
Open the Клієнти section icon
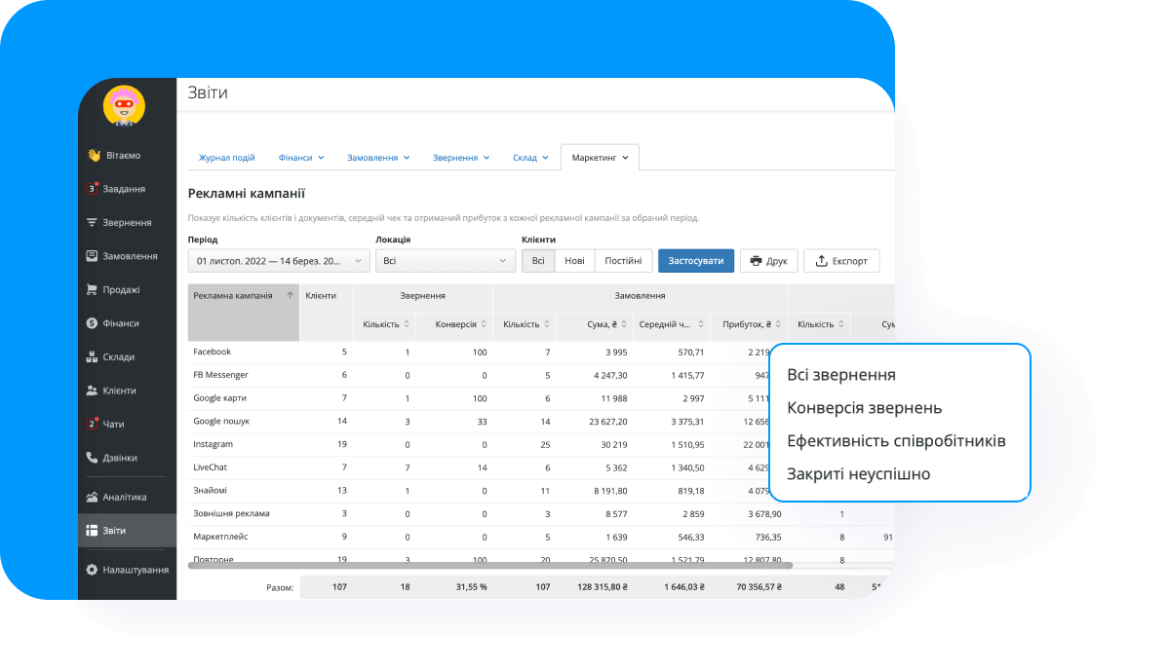(x=91, y=391)
